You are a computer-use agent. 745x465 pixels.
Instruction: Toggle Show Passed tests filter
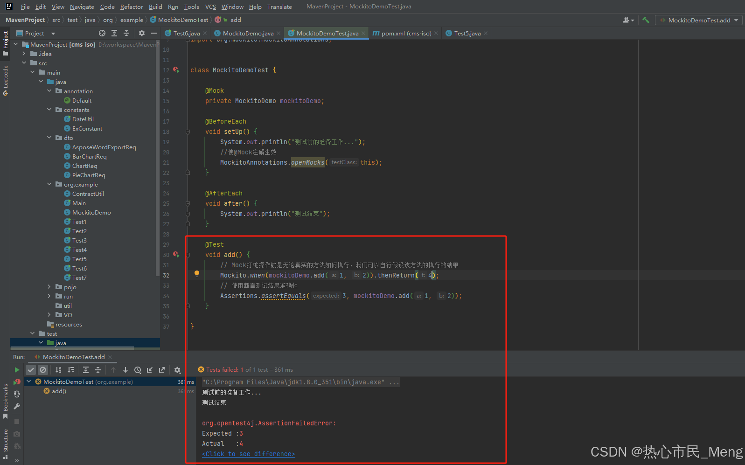tap(31, 370)
